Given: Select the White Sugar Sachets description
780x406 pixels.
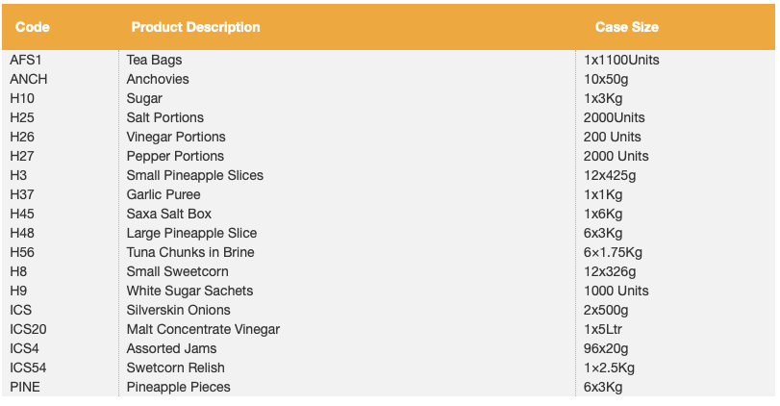Looking at the screenshot, I should point(189,291).
